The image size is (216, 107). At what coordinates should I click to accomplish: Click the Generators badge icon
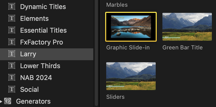click(8, 101)
